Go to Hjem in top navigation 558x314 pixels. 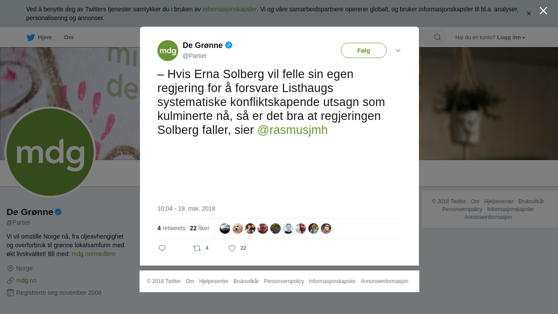click(x=45, y=38)
